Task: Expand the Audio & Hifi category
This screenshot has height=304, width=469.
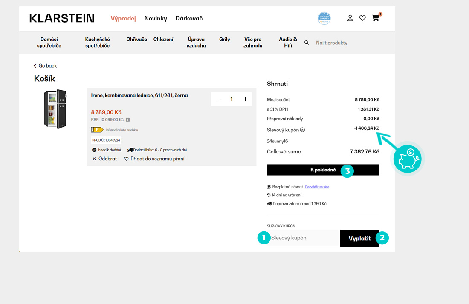Action: tap(288, 43)
